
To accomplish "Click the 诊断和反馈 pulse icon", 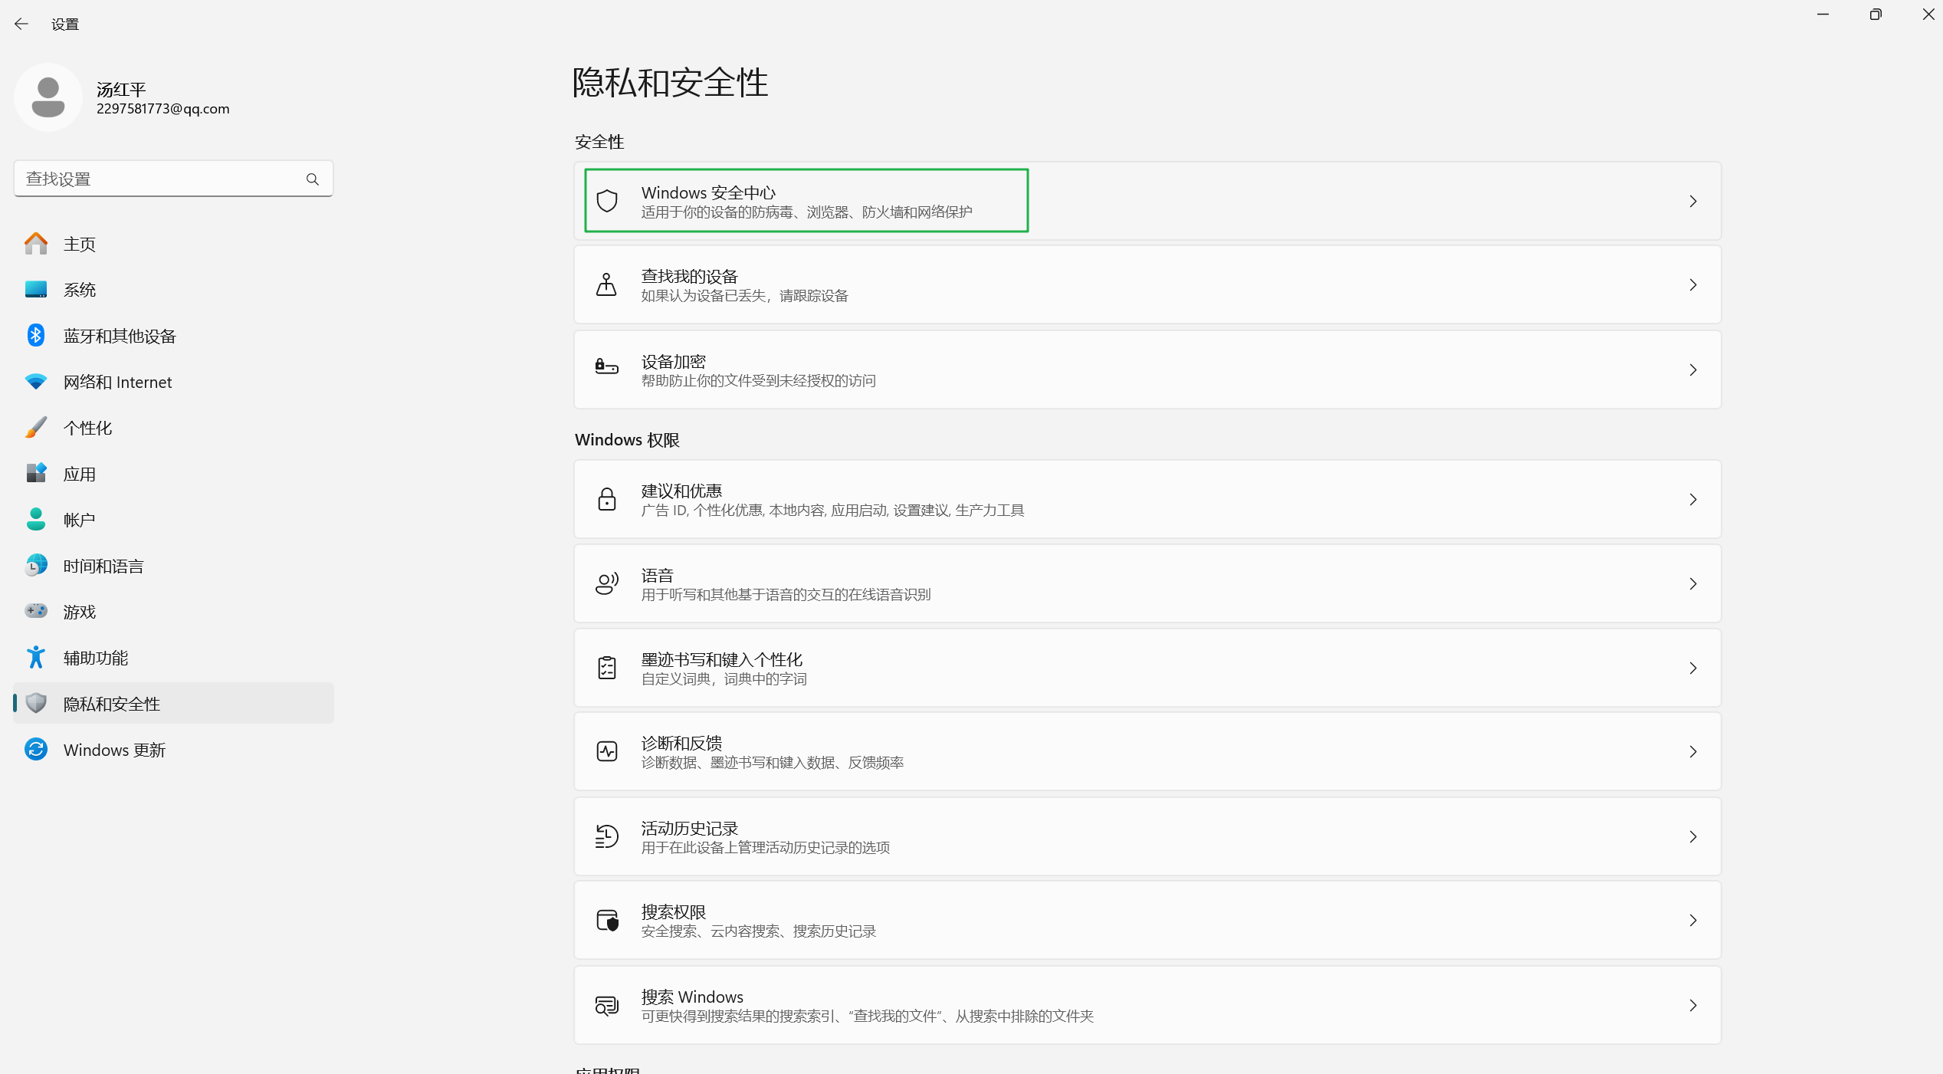I will (x=607, y=752).
